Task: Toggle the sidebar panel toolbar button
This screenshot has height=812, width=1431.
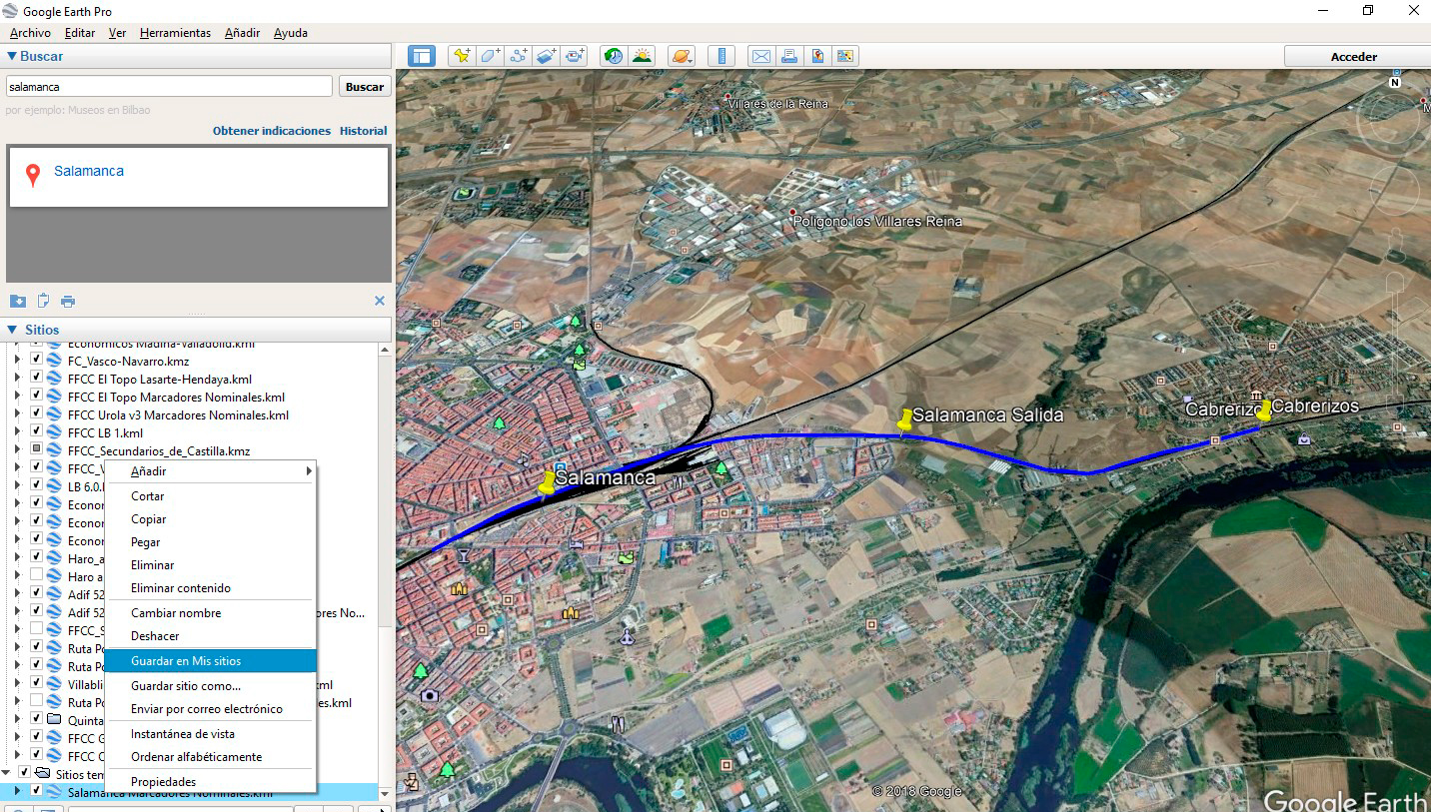Action: [422, 56]
